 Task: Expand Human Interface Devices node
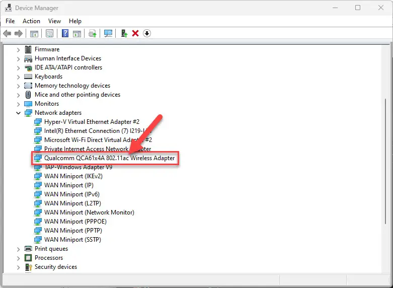18,59
